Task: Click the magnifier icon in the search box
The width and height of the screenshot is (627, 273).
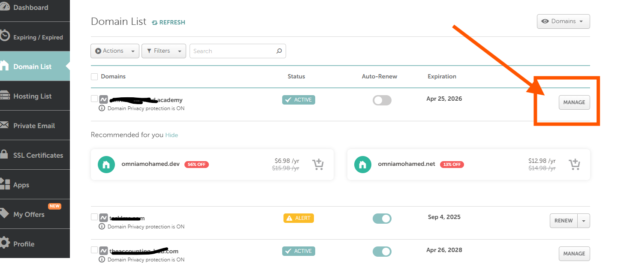Action: (x=279, y=51)
